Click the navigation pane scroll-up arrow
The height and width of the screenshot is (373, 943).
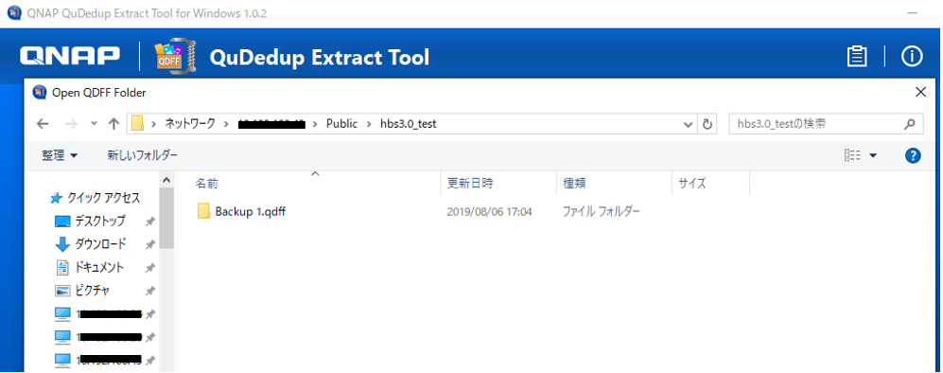(167, 180)
